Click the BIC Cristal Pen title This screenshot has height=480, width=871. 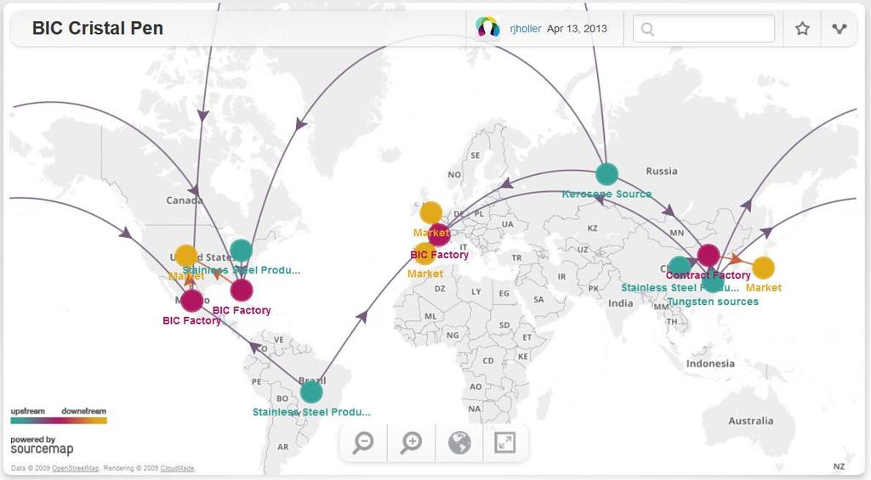tap(98, 28)
